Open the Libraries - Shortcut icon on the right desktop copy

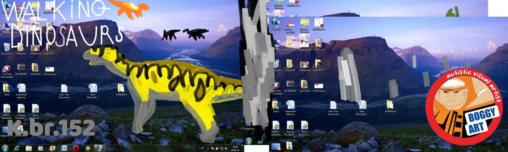click(305, 26)
